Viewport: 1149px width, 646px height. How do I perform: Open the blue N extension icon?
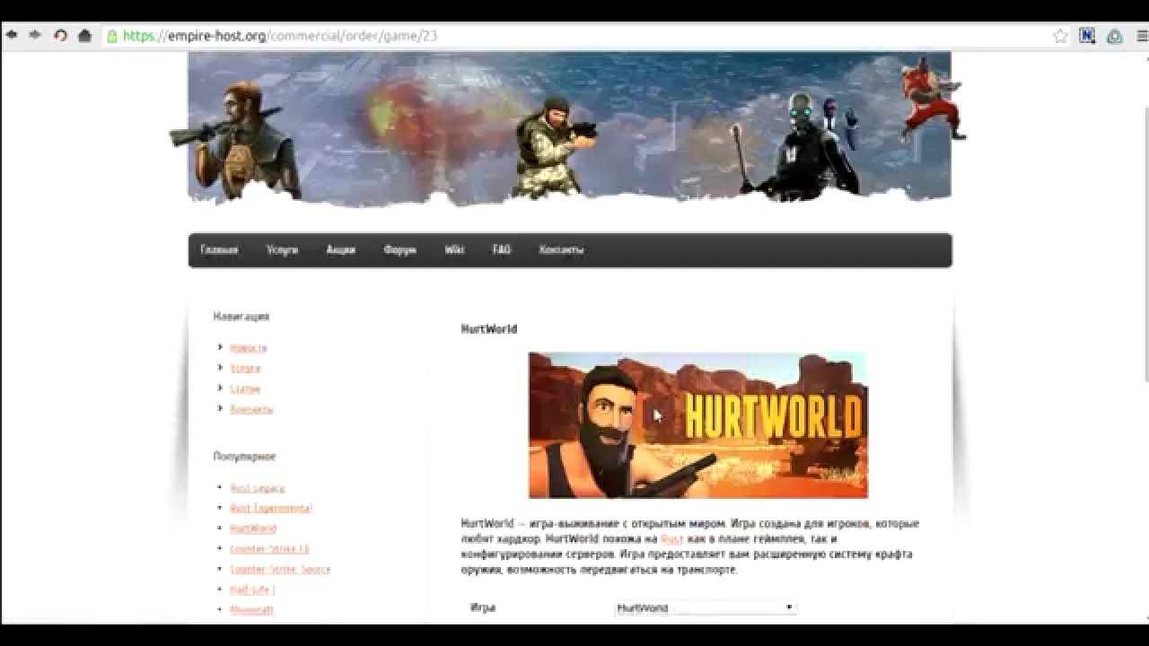[x=1087, y=36]
